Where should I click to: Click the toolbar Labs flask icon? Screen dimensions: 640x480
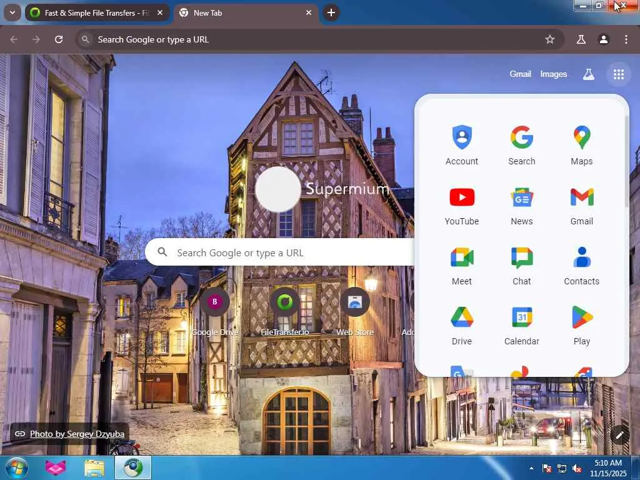(x=581, y=39)
